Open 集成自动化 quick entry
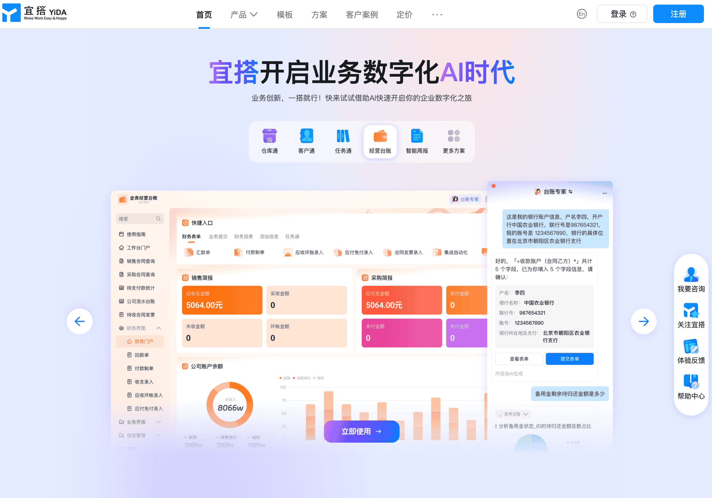This screenshot has height=498, width=712. [x=450, y=252]
